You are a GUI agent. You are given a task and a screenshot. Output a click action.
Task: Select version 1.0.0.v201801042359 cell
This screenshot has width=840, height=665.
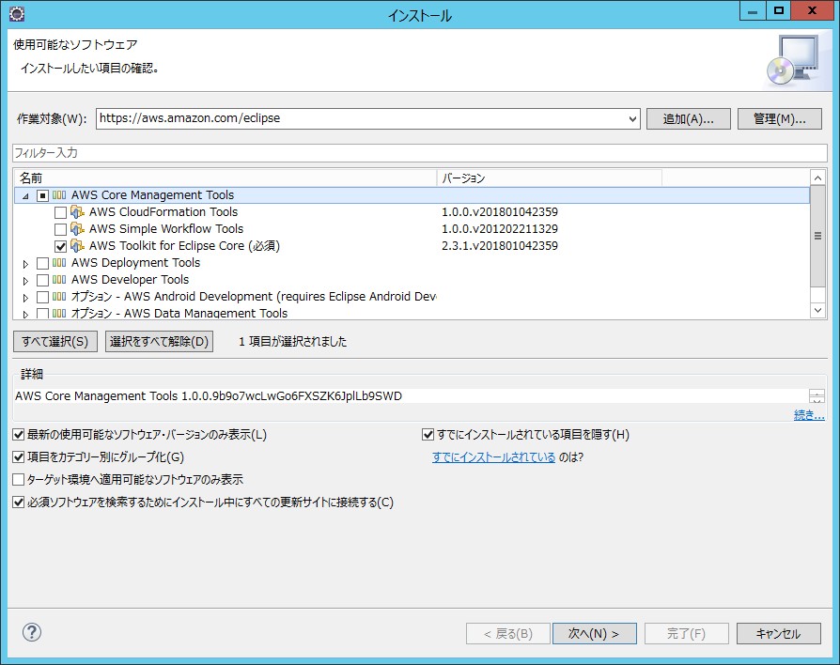tap(499, 212)
